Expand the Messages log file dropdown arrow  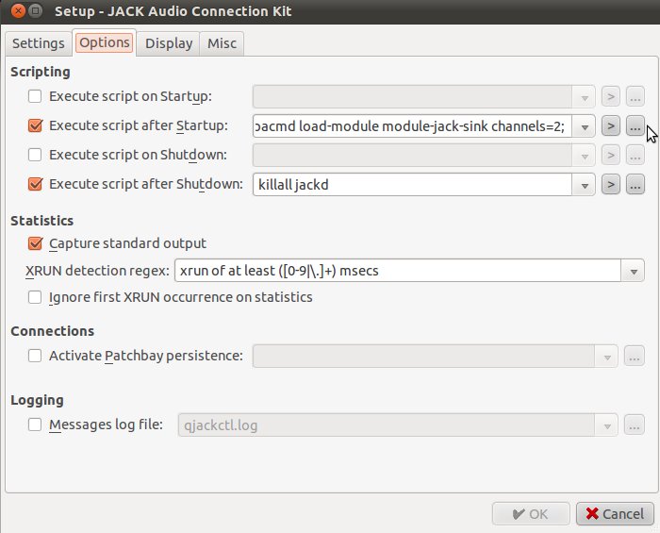[x=606, y=425]
